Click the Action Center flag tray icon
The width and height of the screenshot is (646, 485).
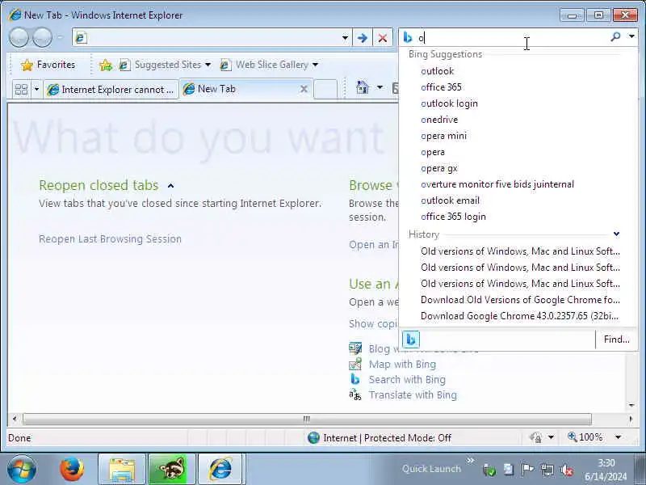[527, 470]
